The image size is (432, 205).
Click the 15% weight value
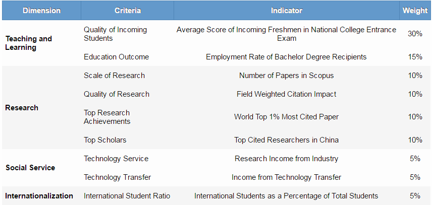click(x=415, y=57)
